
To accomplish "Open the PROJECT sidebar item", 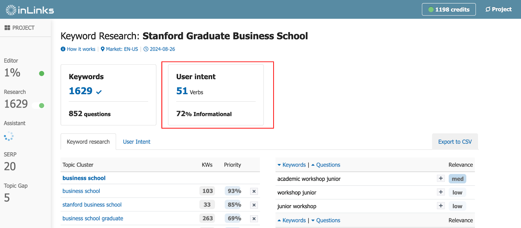I will [x=20, y=28].
